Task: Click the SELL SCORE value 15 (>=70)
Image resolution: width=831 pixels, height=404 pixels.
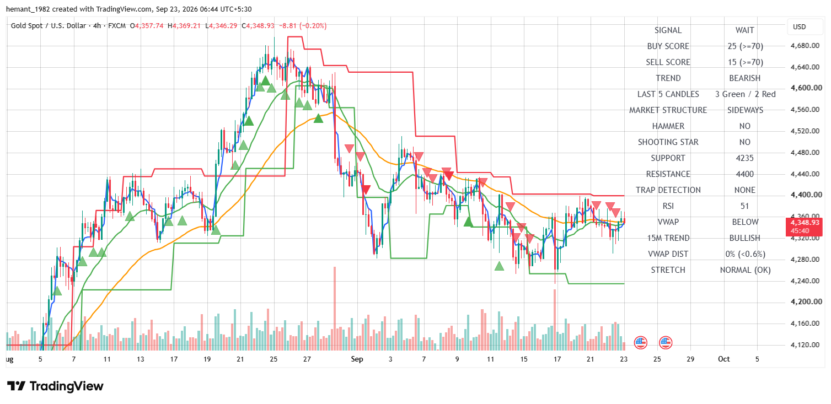Action: click(x=745, y=62)
